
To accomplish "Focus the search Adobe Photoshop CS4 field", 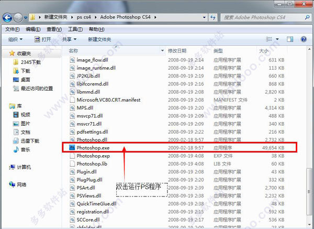I will click(x=265, y=17).
